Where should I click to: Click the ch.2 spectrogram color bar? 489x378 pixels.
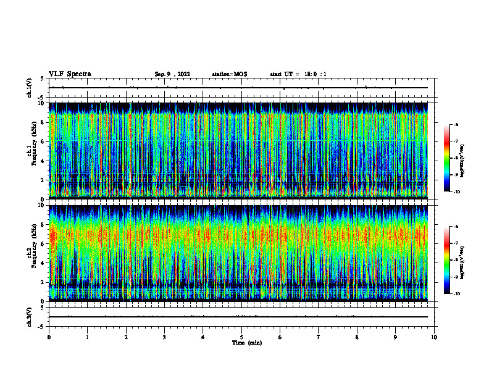point(447,260)
